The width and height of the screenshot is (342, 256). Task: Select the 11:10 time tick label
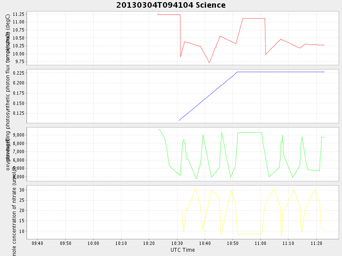pos(288,243)
